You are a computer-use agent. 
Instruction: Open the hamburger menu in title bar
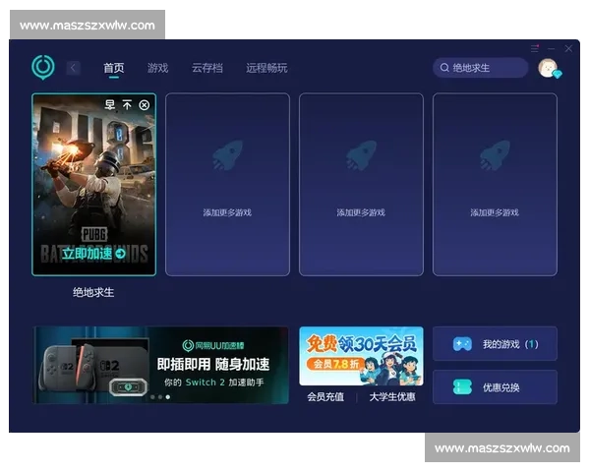[535, 48]
